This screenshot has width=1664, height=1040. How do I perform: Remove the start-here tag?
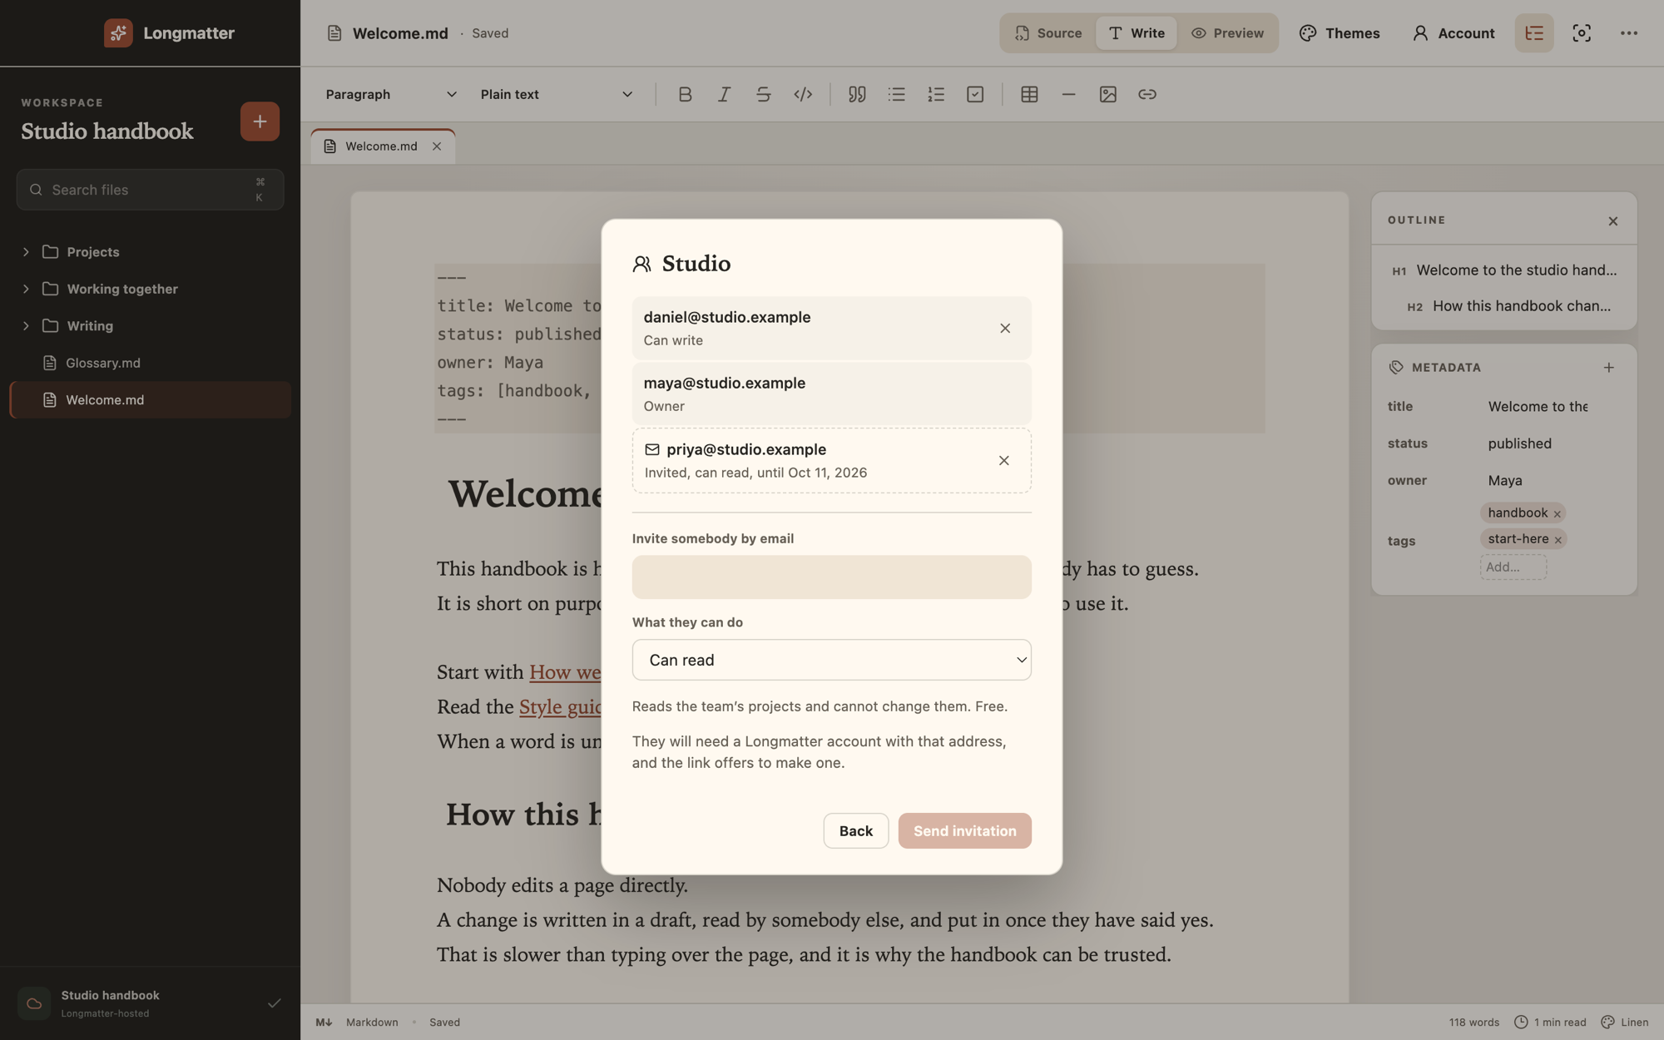1558,540
